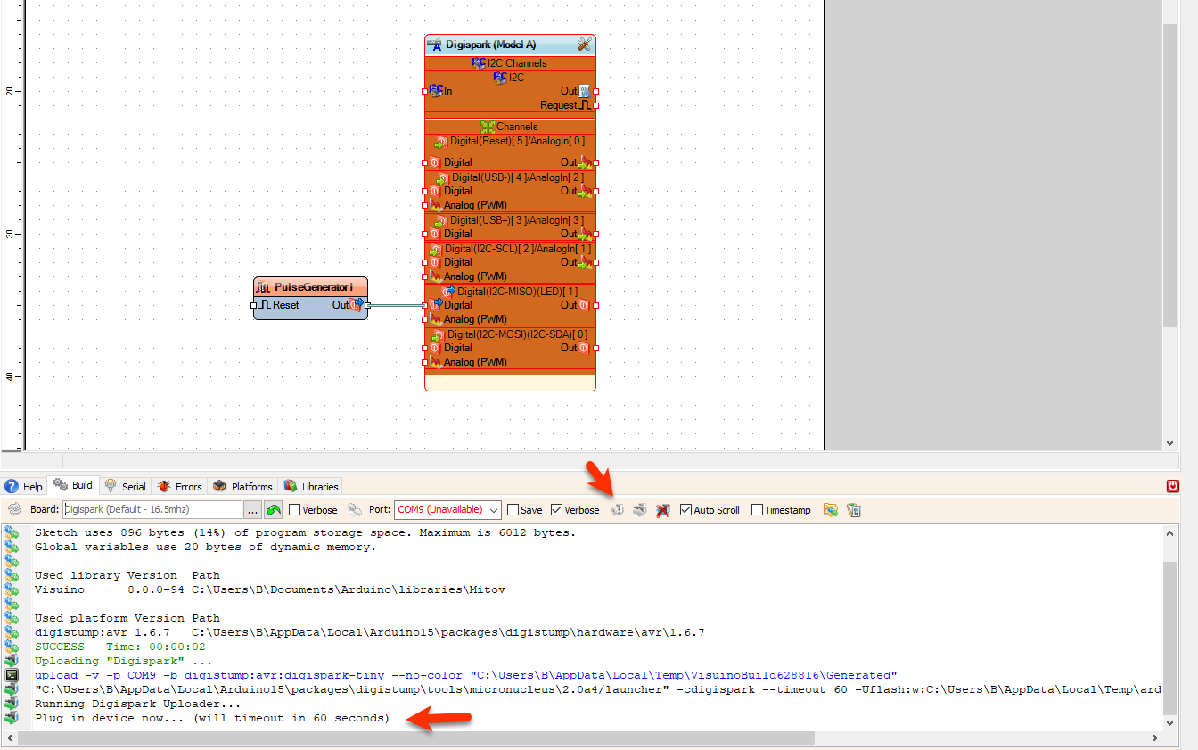Click Digital(Reset)[5] Out pin square
The image size is (1198, 750).
(x=595, y=162)
